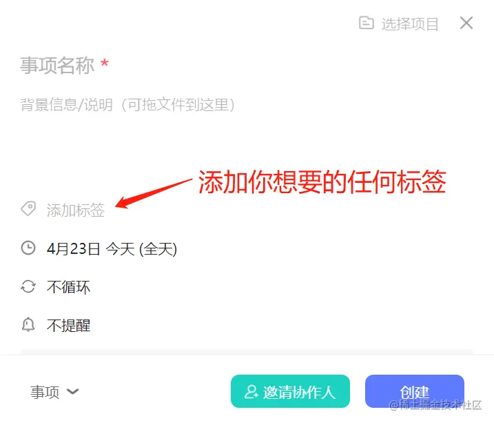This screenshot has height=423, width=494.
Task: Click the red required asterisk by 事项名称
Action: (105, 63)
